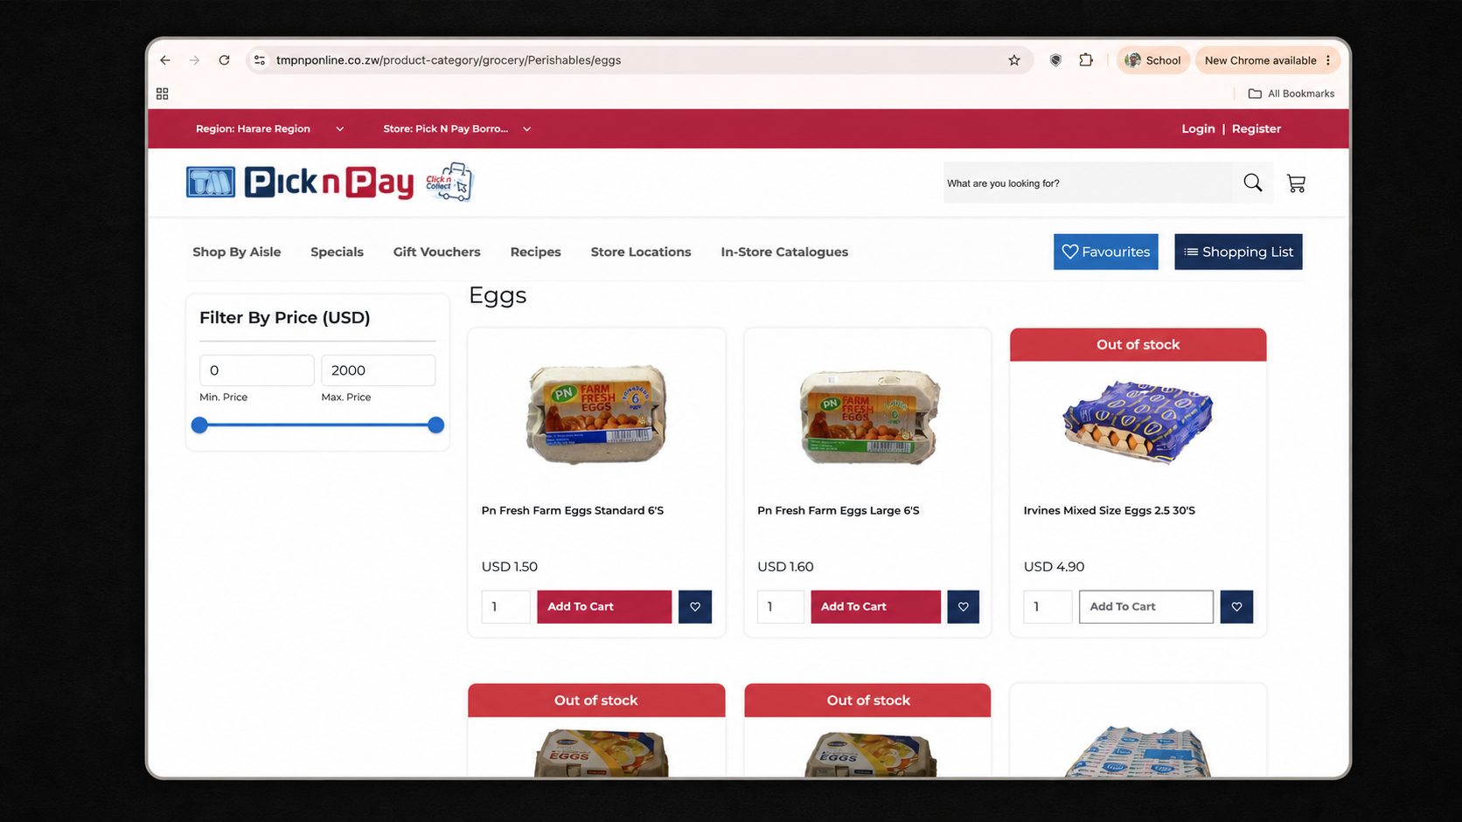This screenshot has width=1462, height=822.
Task: Open the shopping cart icon
Action: click(1296, 183)
